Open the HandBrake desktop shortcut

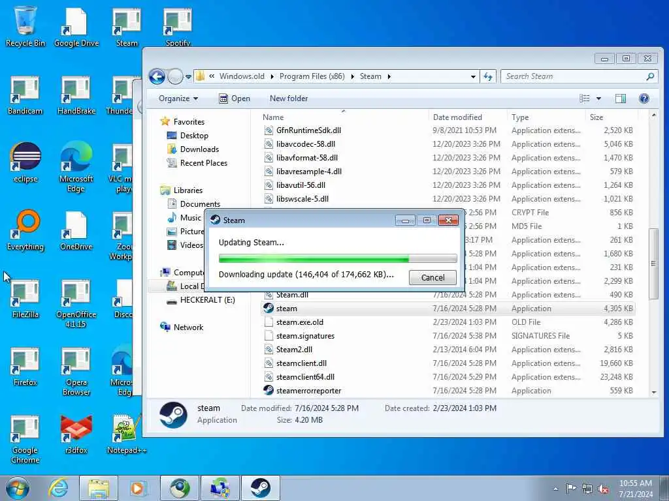[x=76, y=95]
